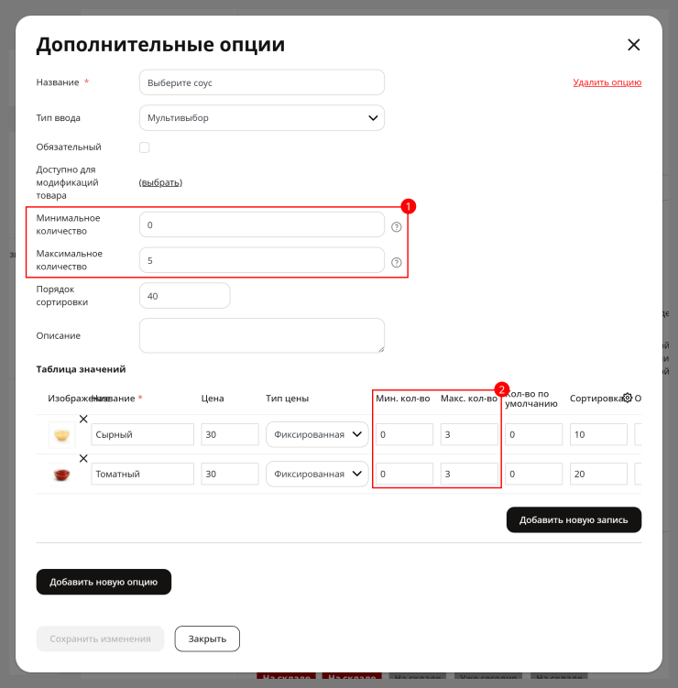Open Тип цены dropdown for Сырный

pos(317,434)
